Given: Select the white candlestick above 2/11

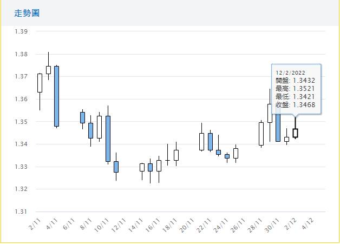Looking at the screenshot, I should 40,83.
